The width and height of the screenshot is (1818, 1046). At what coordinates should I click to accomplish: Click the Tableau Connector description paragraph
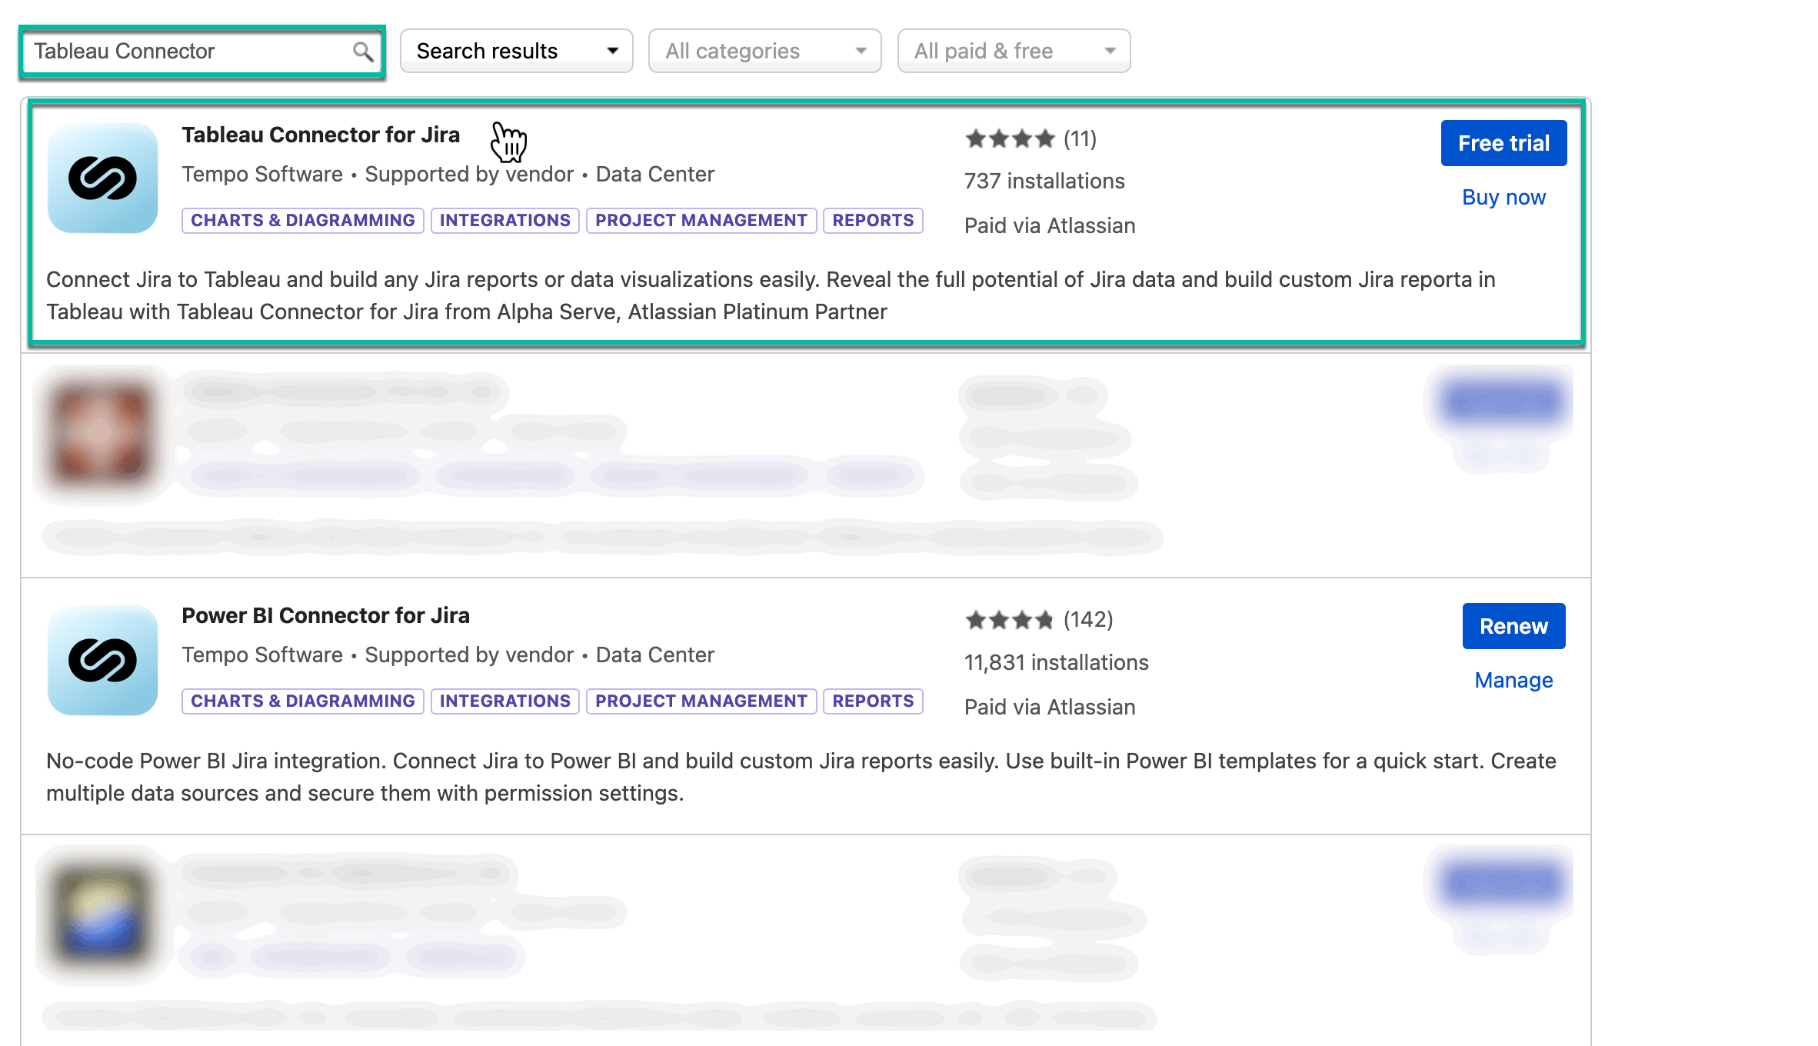(x=771, y=296)
